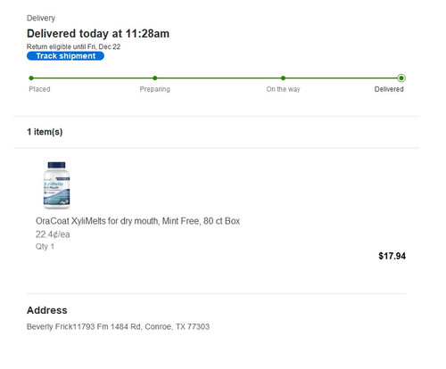
Task: Click the On the way label
Action: click(x=283, y=89)
